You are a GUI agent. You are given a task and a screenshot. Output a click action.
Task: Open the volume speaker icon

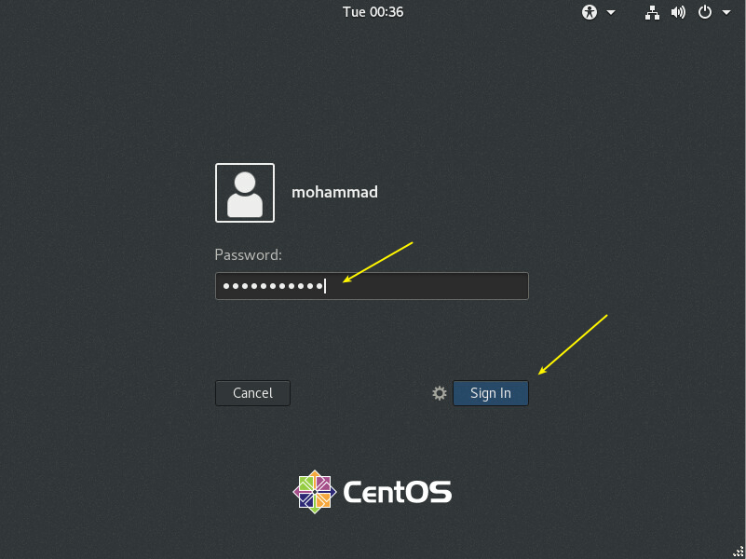click(x=678, y=12)
